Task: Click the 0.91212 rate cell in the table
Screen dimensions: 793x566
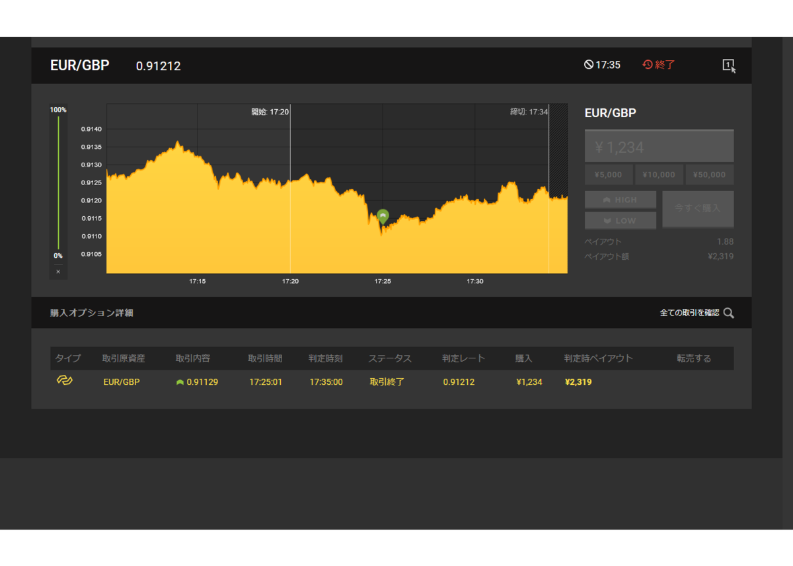Action: (x=459, y=382)
